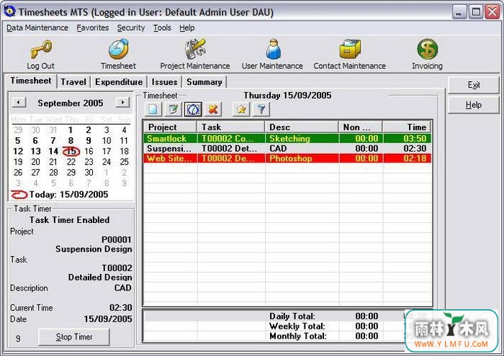Click the Monthly Total label
Viewport: 504px width, 356px height.
298,336
